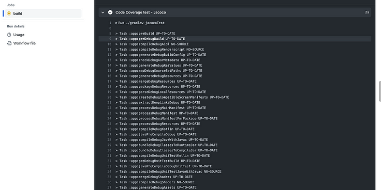Collapse the Code Coverage test step chevron
This screenshot has height=190, width=381.
tap(103, 12)
